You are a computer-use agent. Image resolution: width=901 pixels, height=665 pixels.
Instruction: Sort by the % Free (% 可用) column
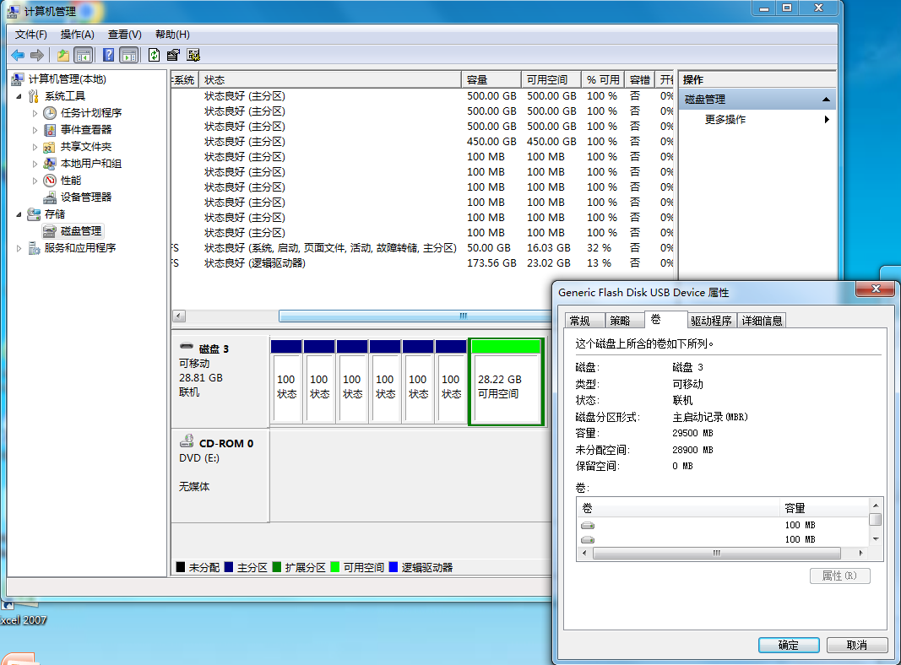pyautogui.click(x=603, y=80)
